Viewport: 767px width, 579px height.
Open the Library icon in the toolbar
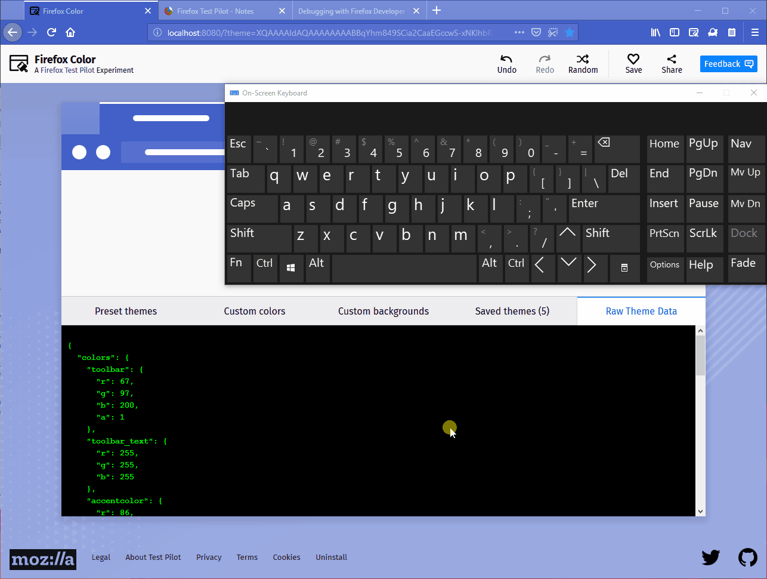tap(655, 32)
